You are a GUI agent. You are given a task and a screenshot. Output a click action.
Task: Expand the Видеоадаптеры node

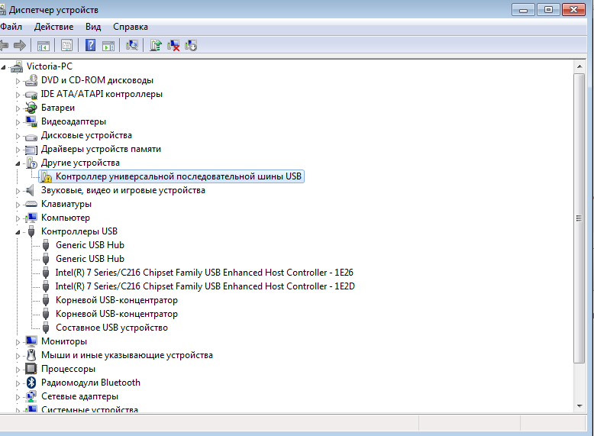18,121
